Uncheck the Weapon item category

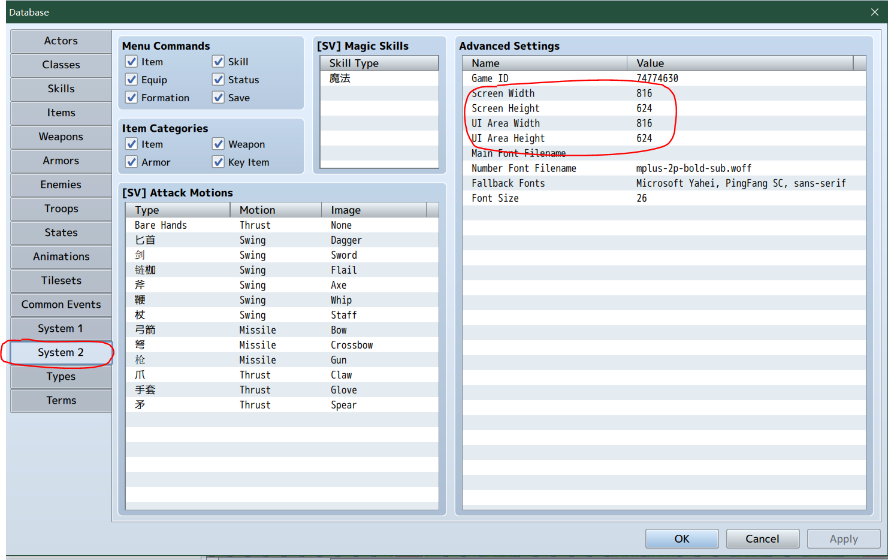[x=218, y=144]
